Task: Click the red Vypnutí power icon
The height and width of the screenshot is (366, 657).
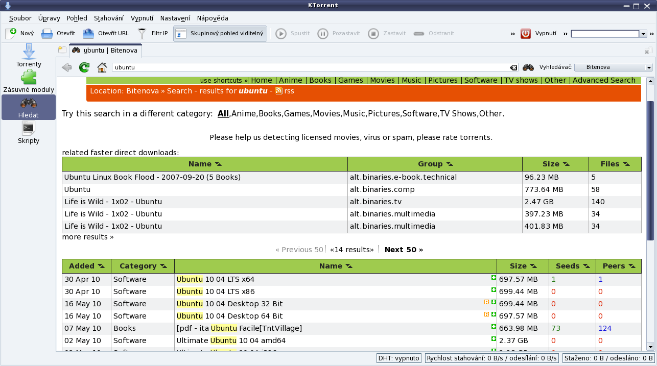Action: [526, 34]
